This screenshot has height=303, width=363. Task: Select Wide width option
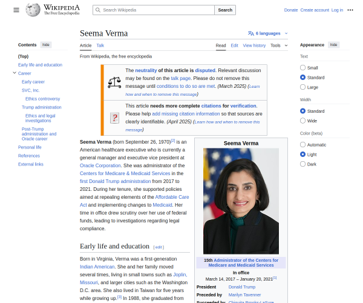pyautogui.click(x=302, y=121)
